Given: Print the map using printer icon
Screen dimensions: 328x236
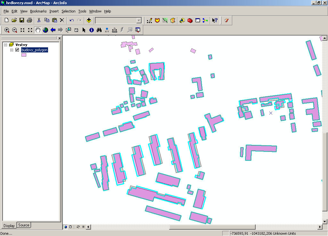Looking at the screenshot, I should click(29, 20).
